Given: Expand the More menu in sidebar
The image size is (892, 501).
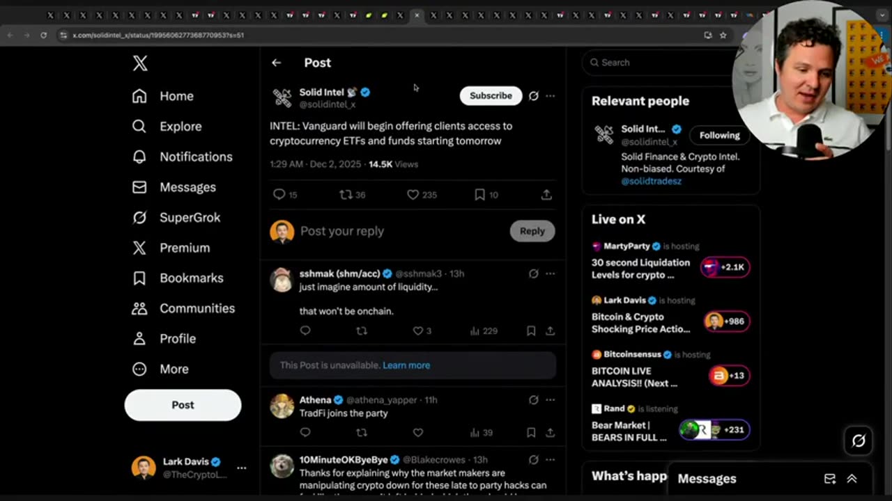Looking at the screenshot, I should pyautogui.click(x=161, y=369).
